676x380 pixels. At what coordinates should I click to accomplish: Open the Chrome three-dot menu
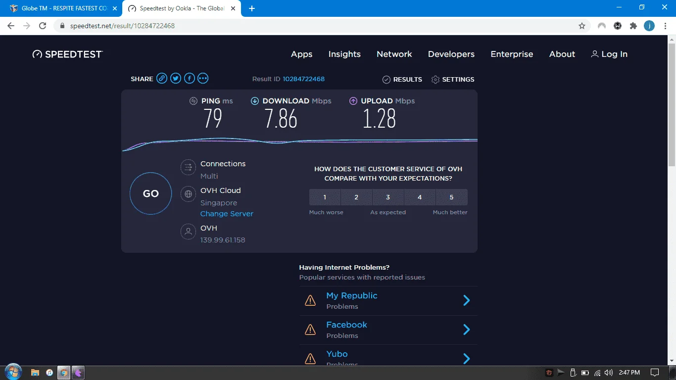pyautogui.click(x=665, y=26)
